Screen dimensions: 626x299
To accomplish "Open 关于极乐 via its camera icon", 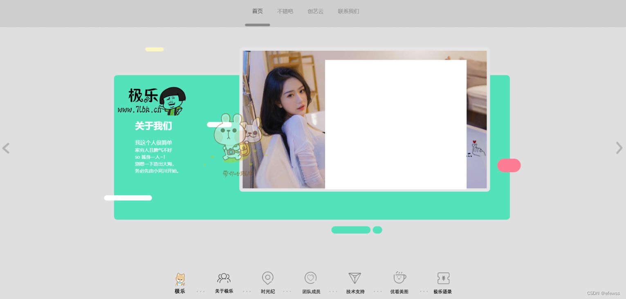I will coord(224,278).
